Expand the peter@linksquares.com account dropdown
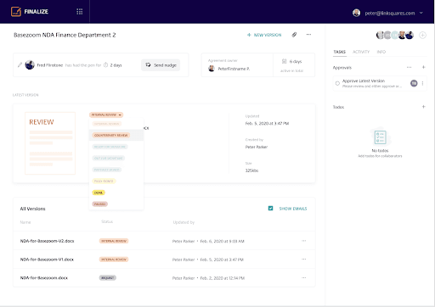Viewport: 435px width, 307px height. [421, 13]
